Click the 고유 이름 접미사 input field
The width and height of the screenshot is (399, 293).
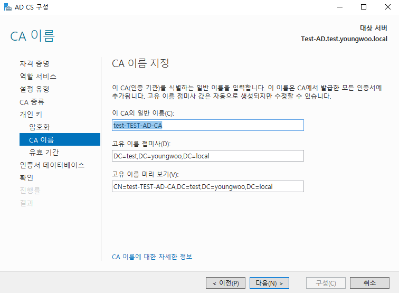point(208,156)
